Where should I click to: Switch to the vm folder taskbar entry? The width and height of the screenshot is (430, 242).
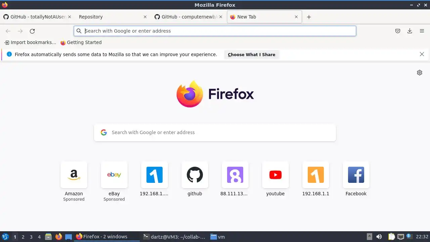coord(218,237)
